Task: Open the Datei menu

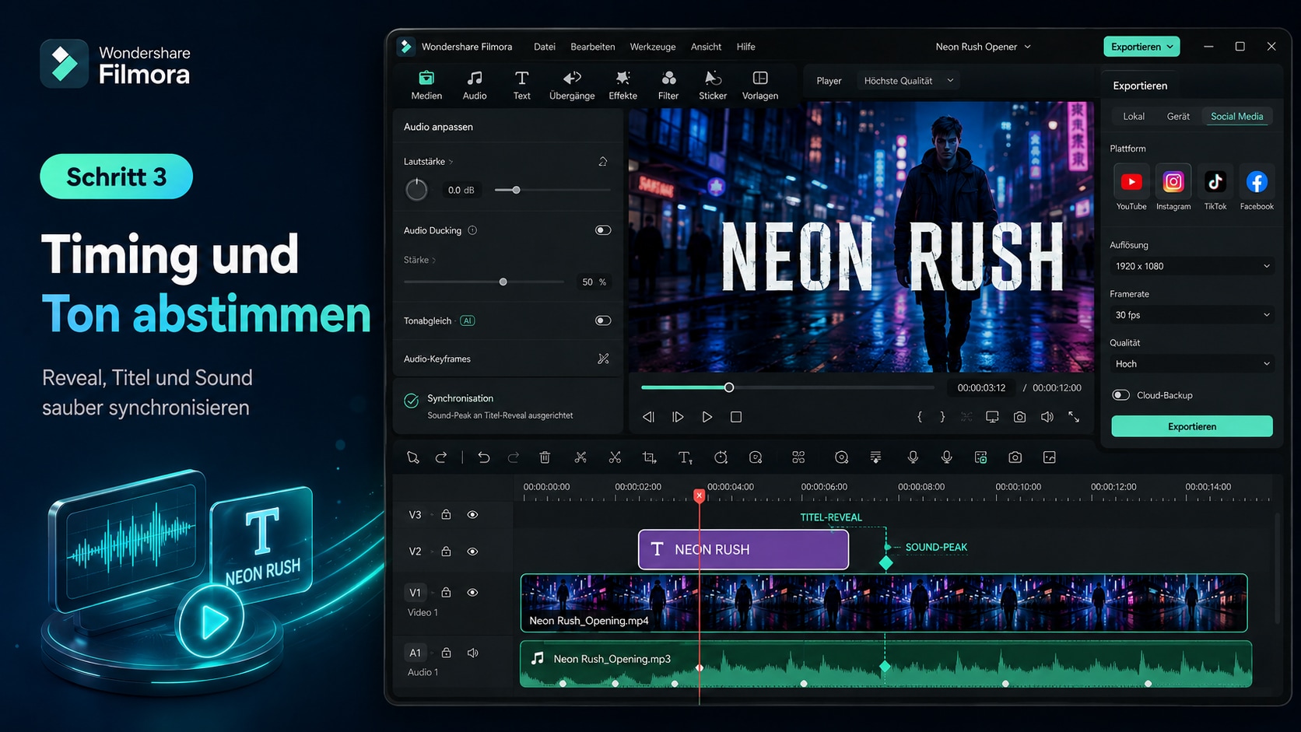Action: point(545,47)
